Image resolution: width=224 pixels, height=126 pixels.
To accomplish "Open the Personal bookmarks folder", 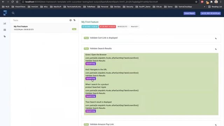I will click(x=103, y=7).
